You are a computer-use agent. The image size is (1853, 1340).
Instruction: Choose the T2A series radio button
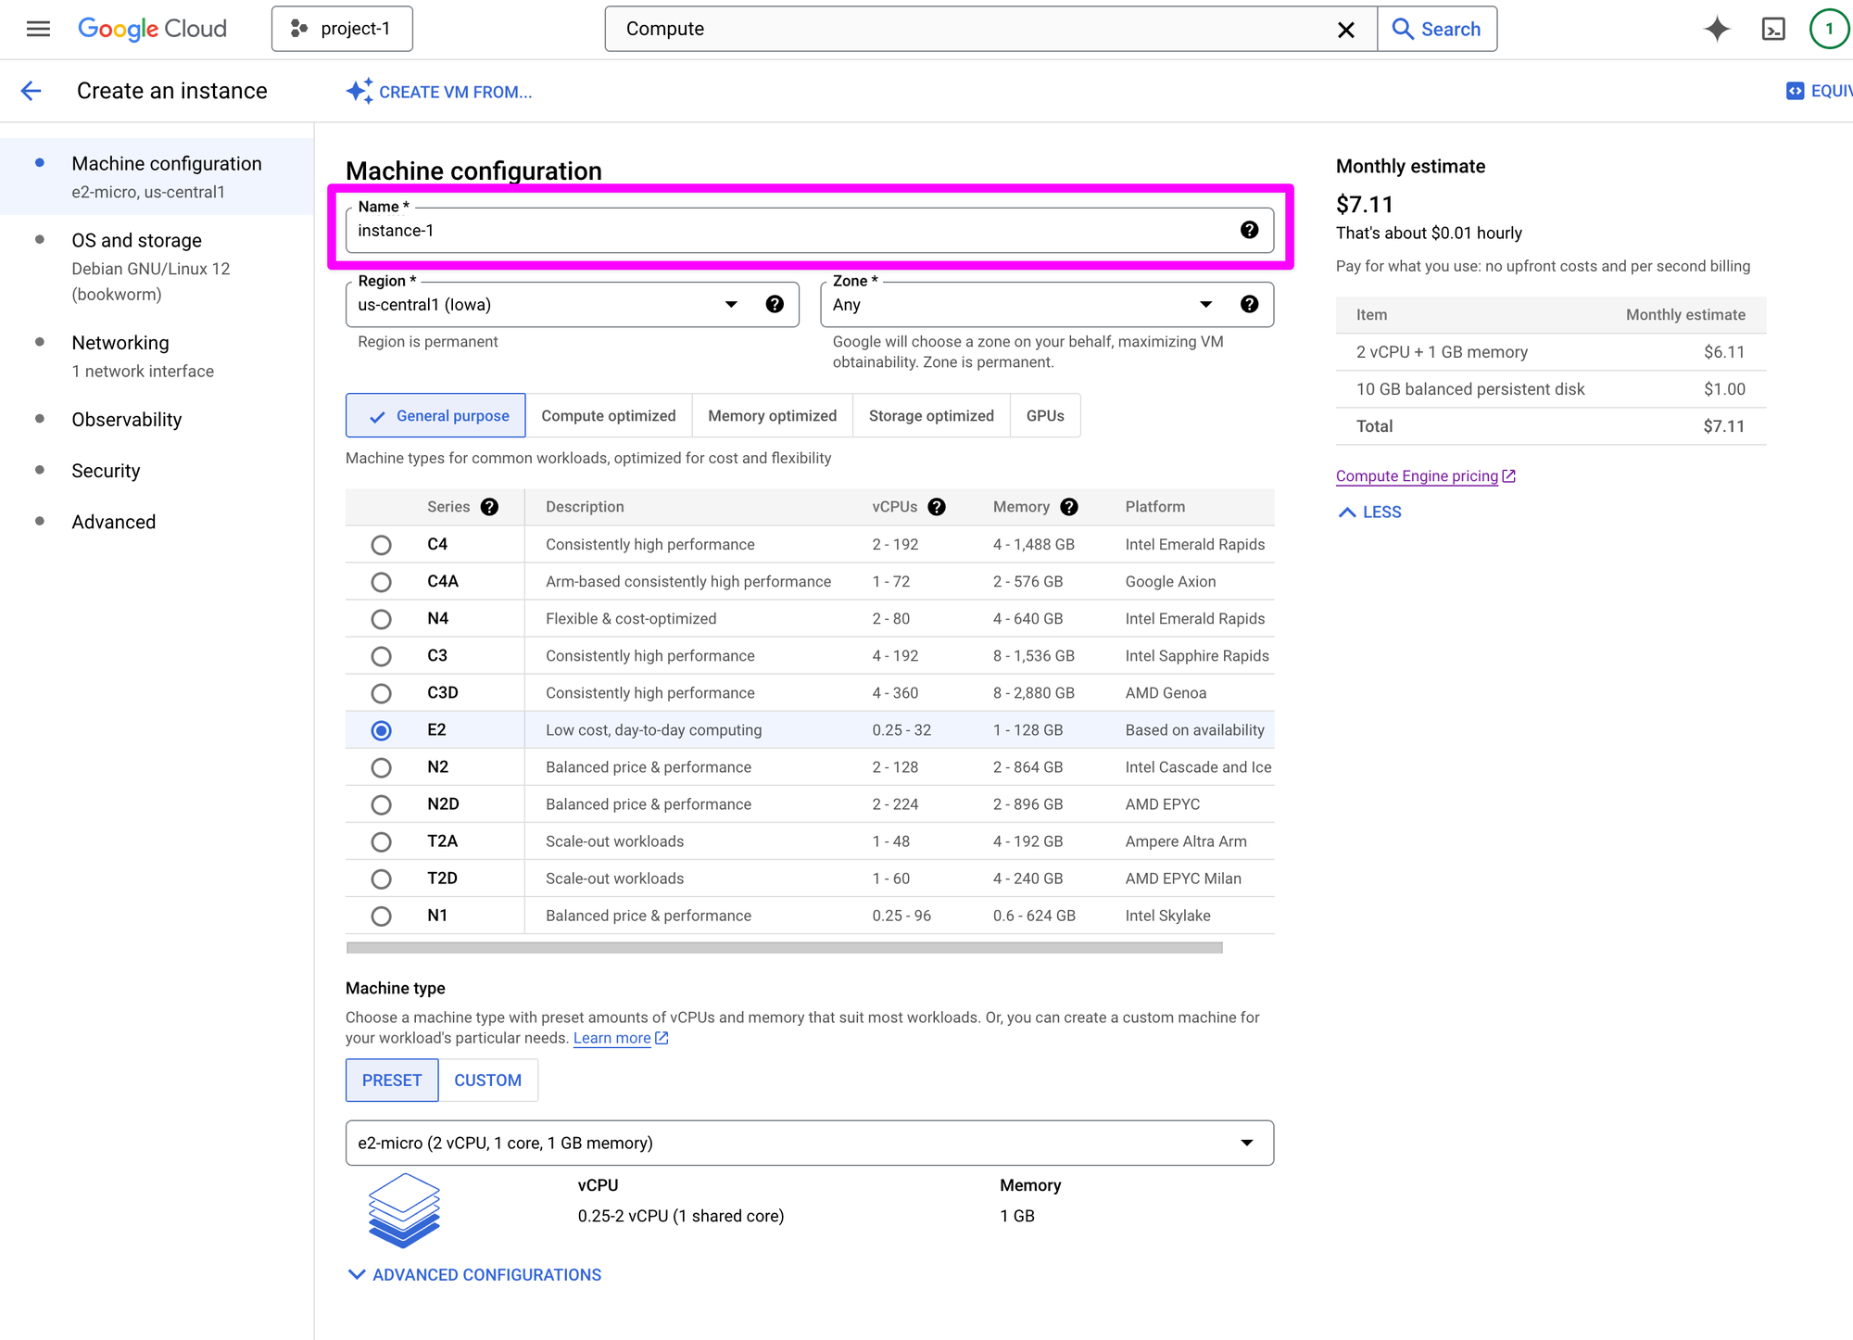(x=381, y=841)
